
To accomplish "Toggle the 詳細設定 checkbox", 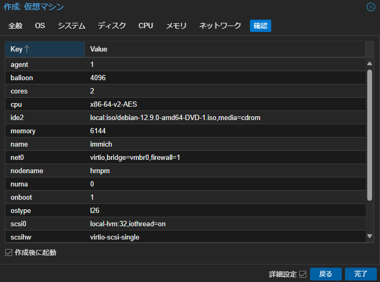I will (303, 274).
